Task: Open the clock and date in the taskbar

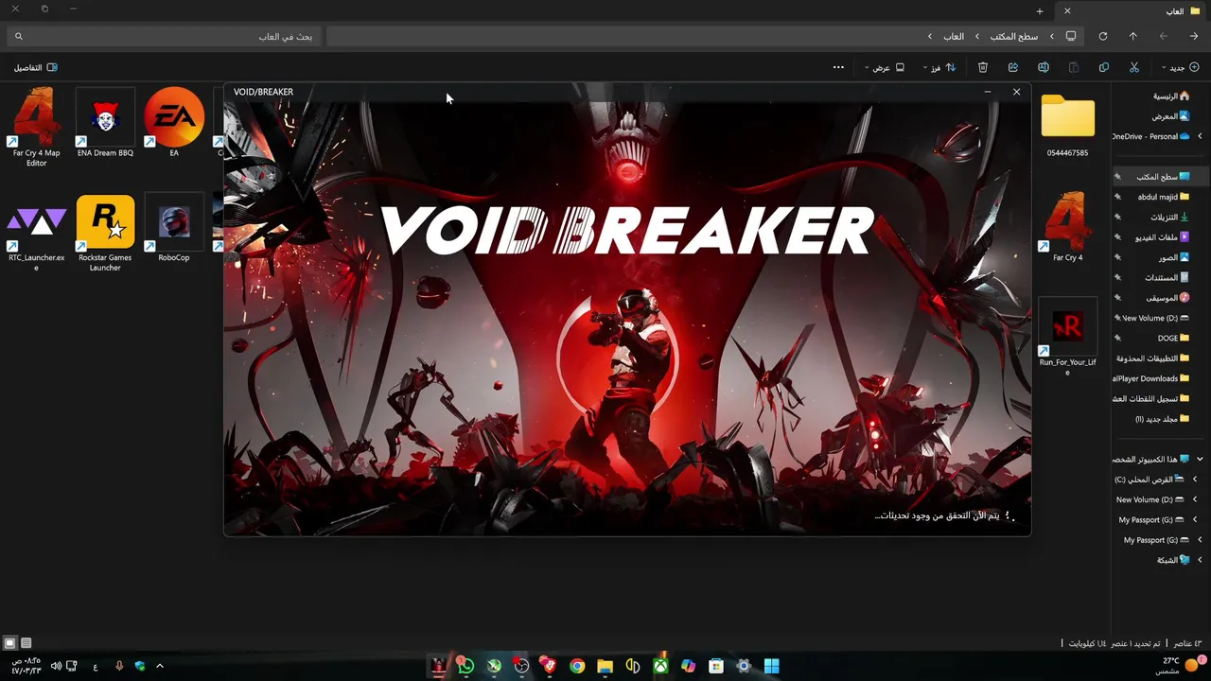Action: pos(26,666)
